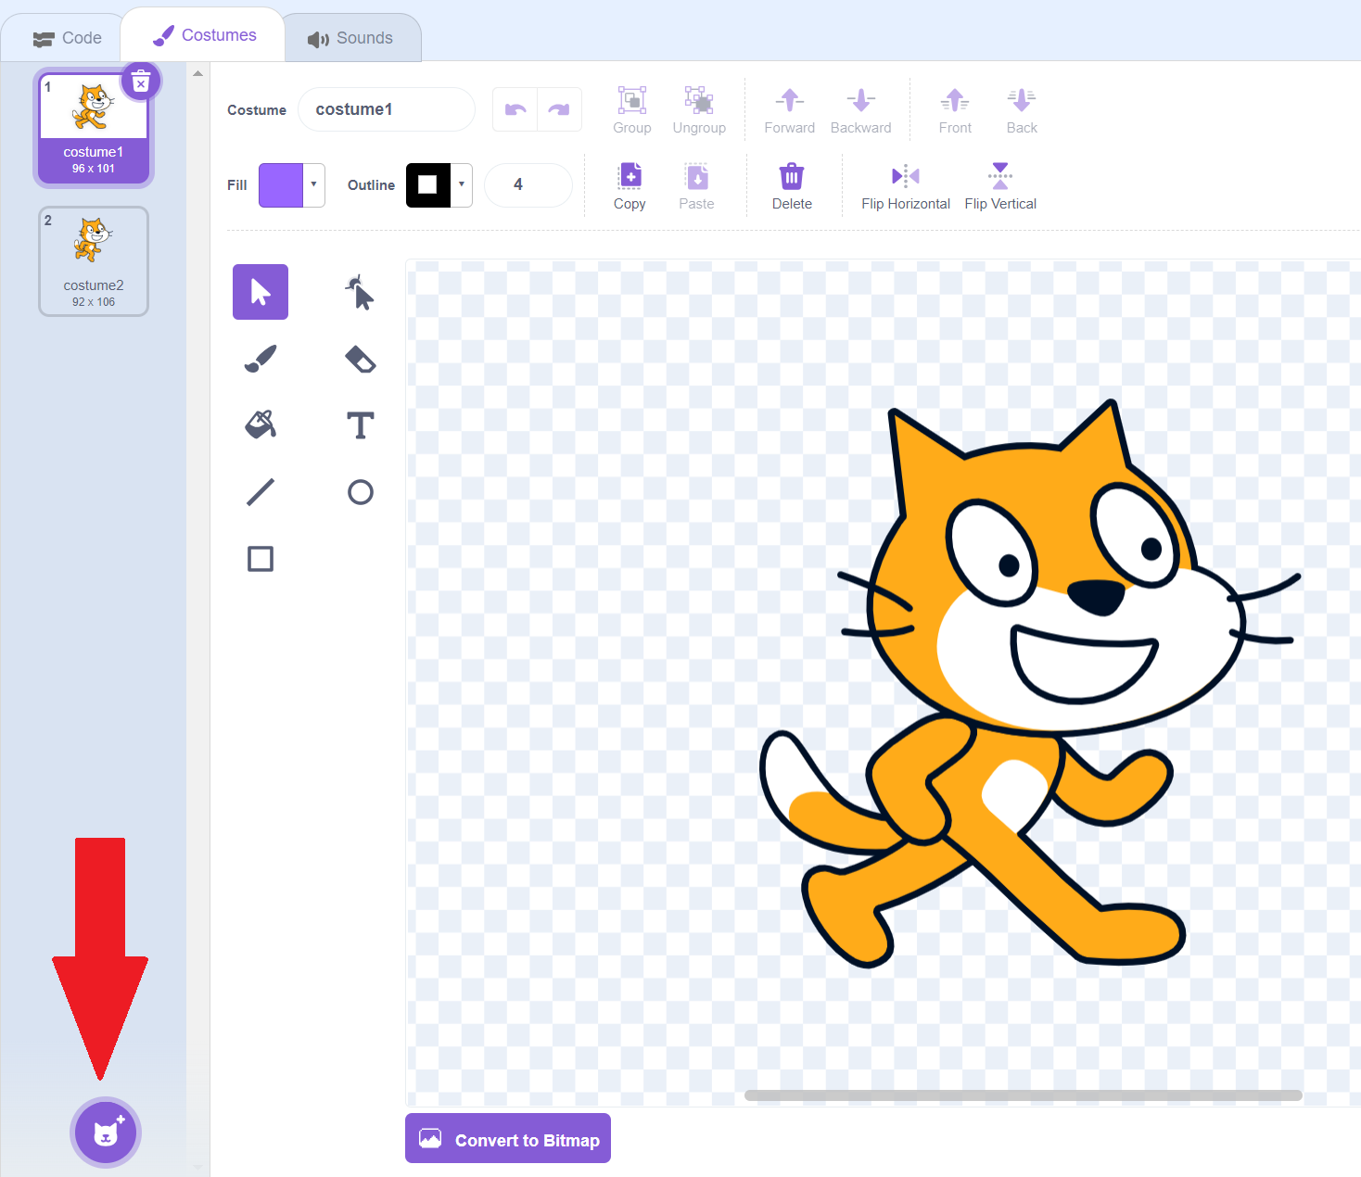Viewport: 1361px width, 1177px height.
Task: Select the costume2 thumbnail
Action: (94, 261)
